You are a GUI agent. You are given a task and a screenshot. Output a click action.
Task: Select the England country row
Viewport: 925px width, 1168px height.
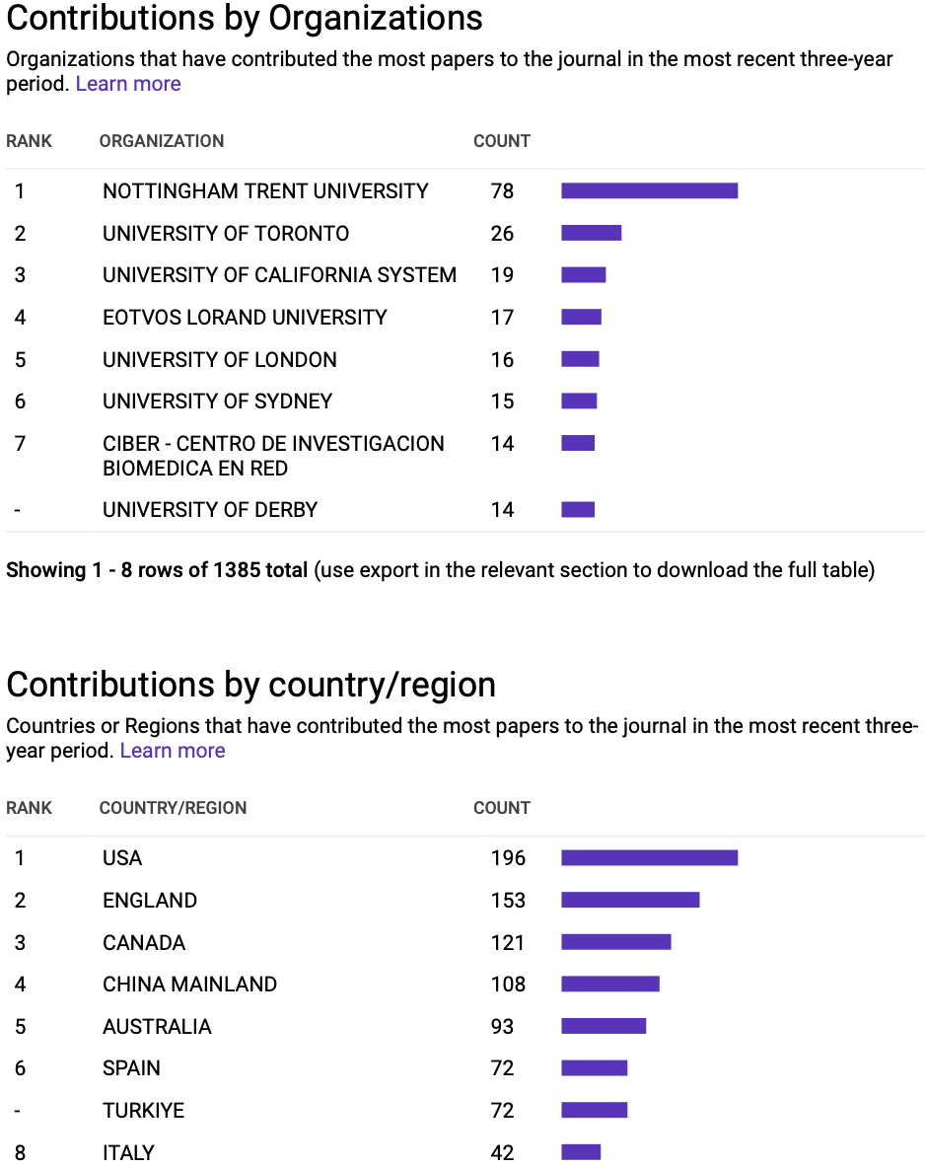point(464,900)
